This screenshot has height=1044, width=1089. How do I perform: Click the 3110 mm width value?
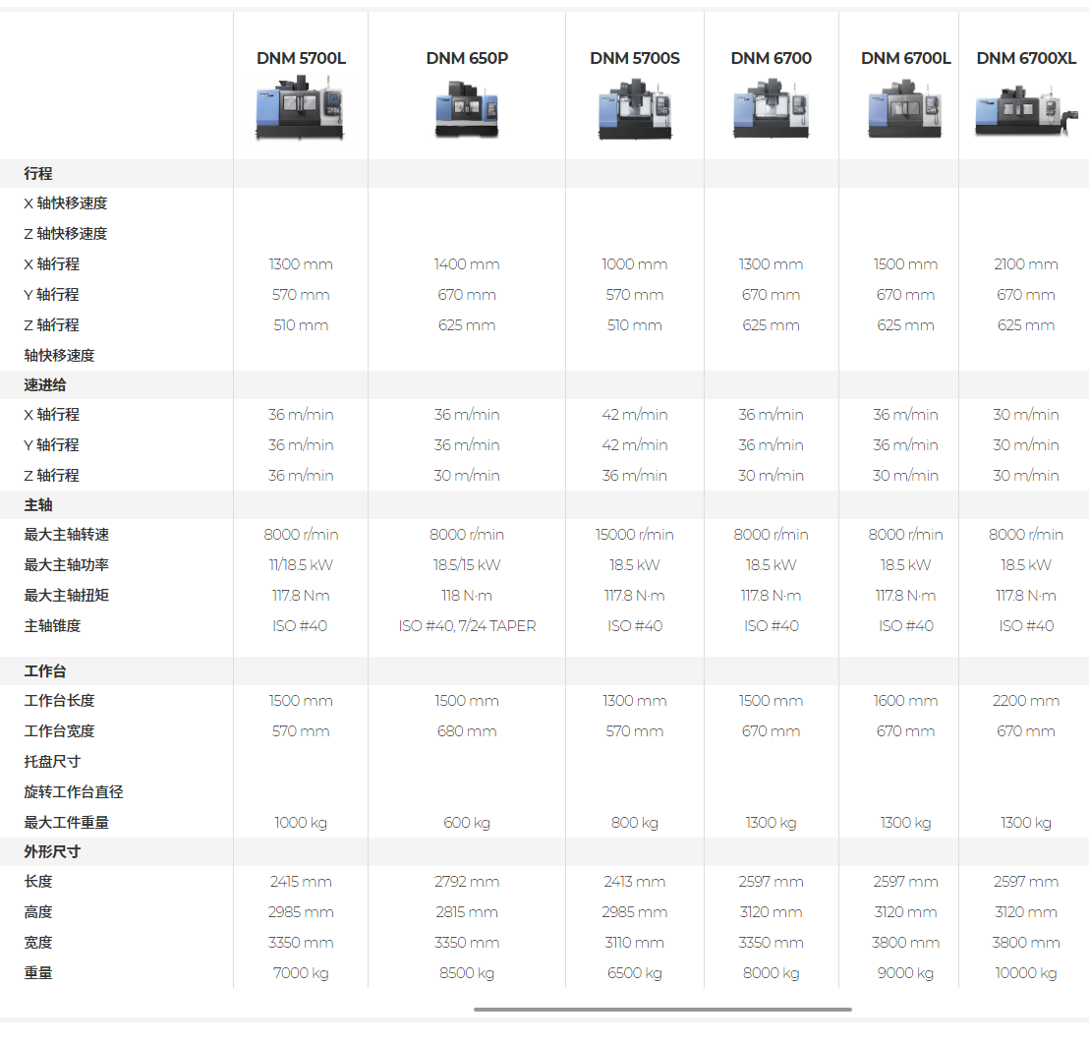point(635,944)
